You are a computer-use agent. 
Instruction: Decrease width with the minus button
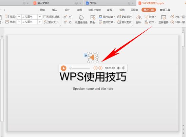(x=19, y=22)
